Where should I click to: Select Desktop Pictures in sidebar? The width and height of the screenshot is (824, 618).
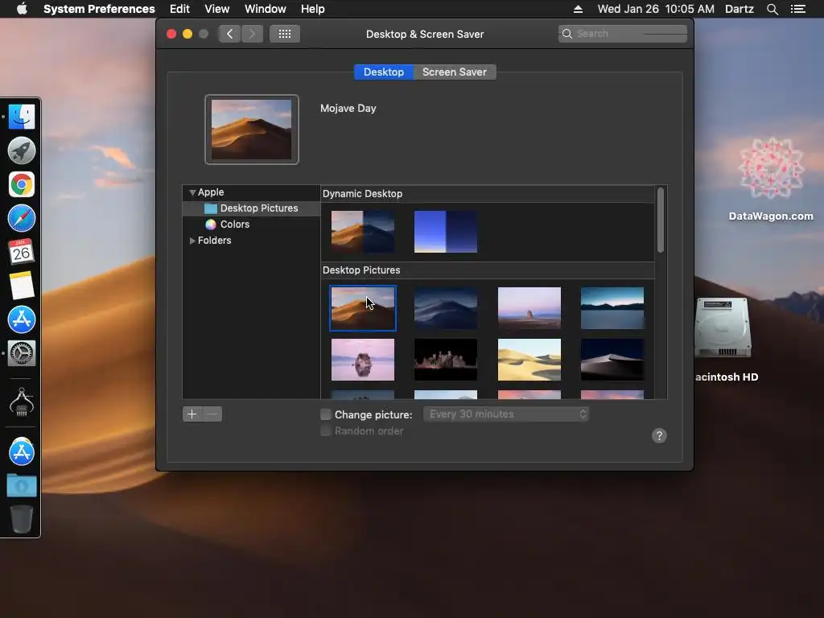[x=251, y=208]
